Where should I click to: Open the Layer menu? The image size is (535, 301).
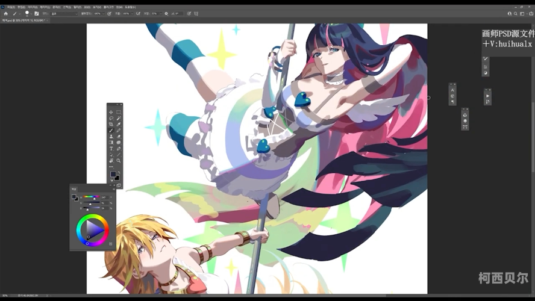(45, 7)
